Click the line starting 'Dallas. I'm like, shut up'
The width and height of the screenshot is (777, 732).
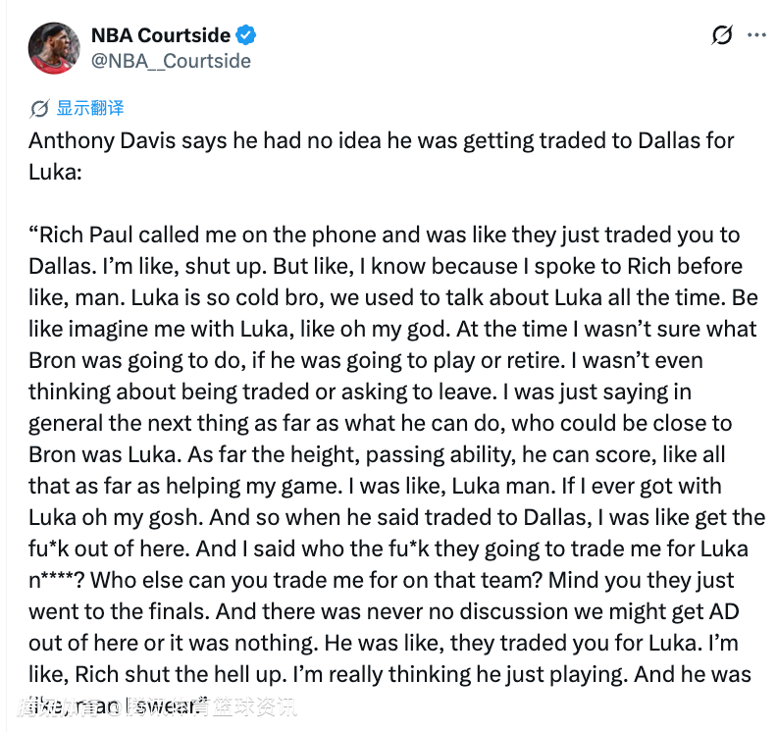coord(385,266)
